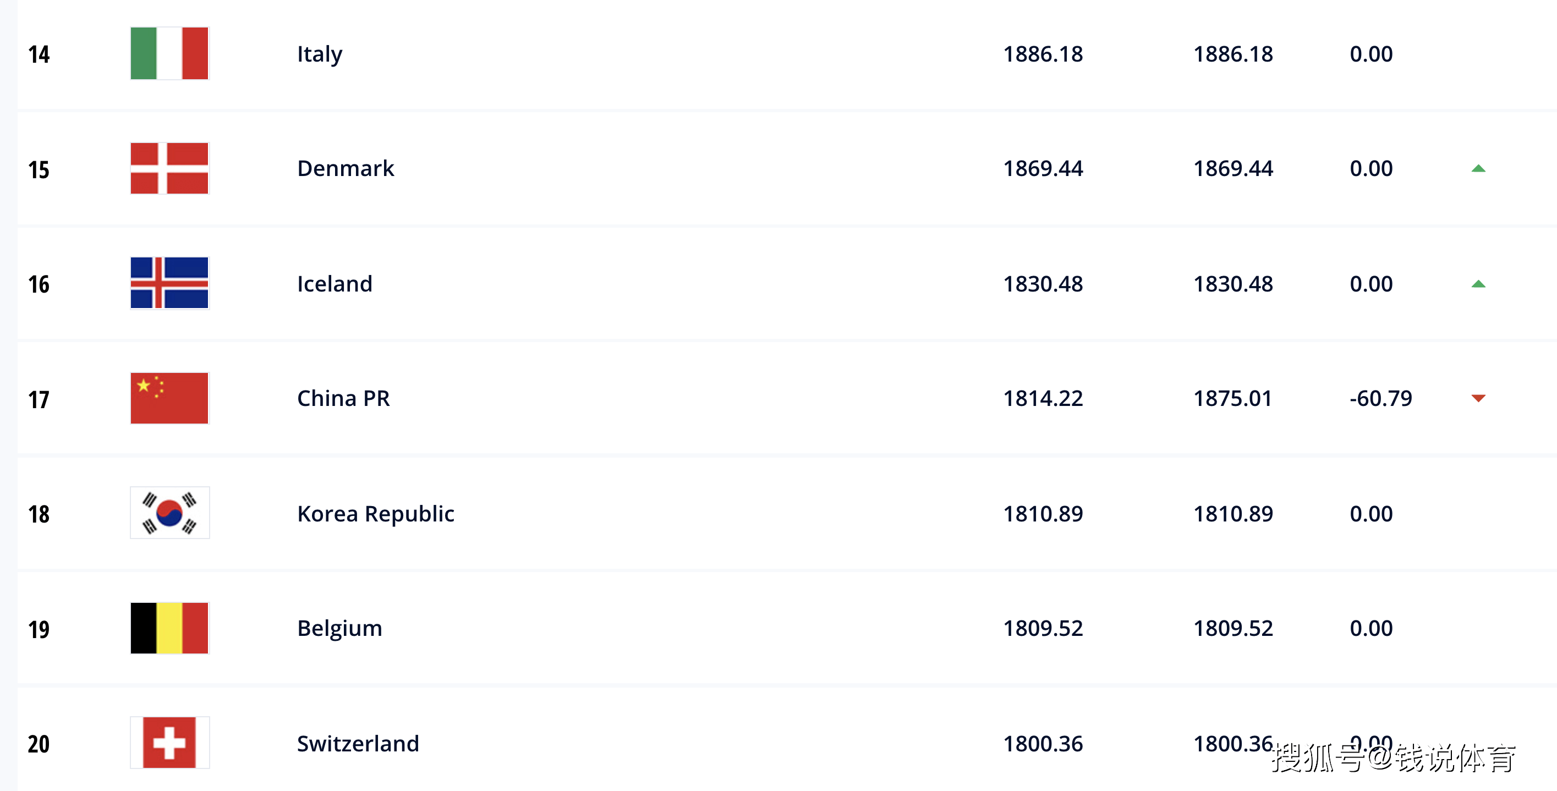Click China PR's red down arrow indicator
The height and width of the screenshot is (791, 1557).
pos(1478,398)
